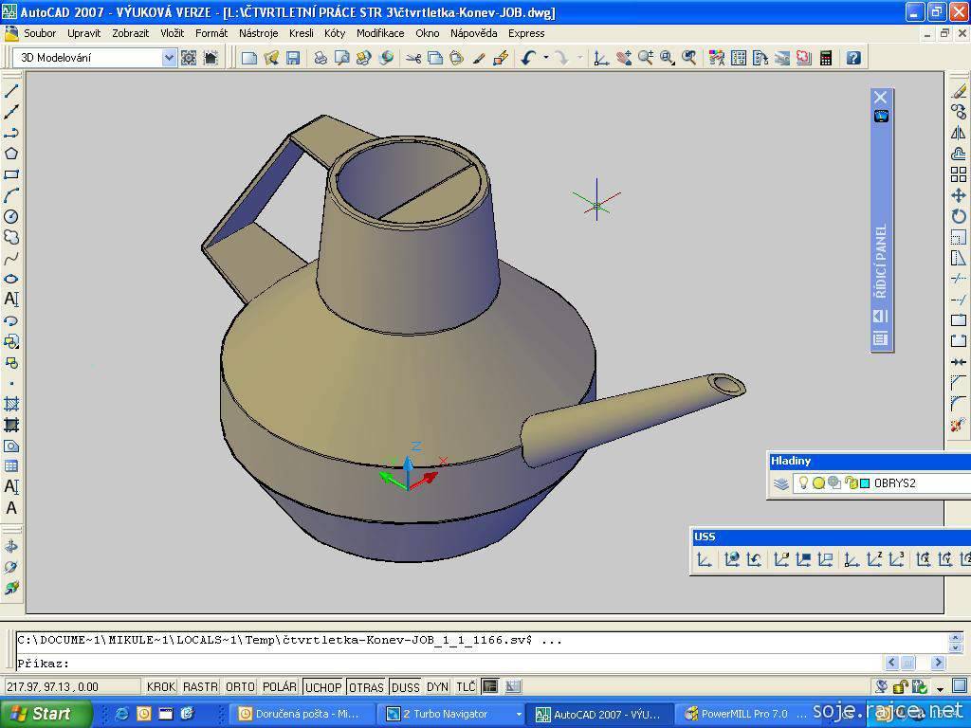Click the calculator icon in toolbar
The image size is (971, 728).
point(826,58)
